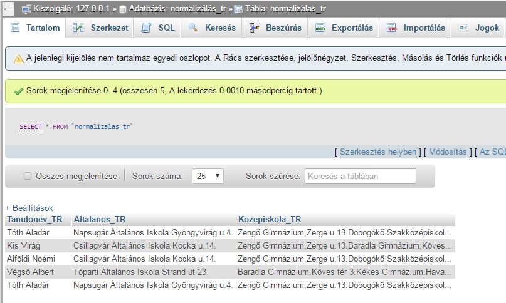506x303 pixels.
Task: Click the Importálás icon
Action: coord(392,28)
